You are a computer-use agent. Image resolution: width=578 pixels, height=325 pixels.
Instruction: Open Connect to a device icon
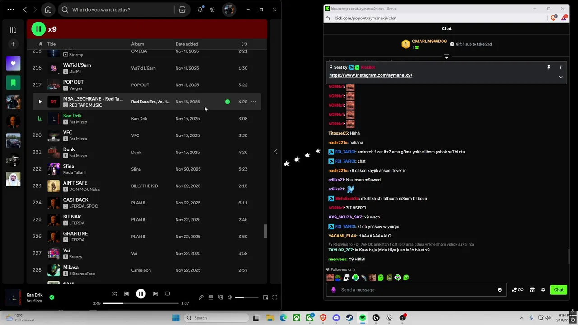pos(220,297)
